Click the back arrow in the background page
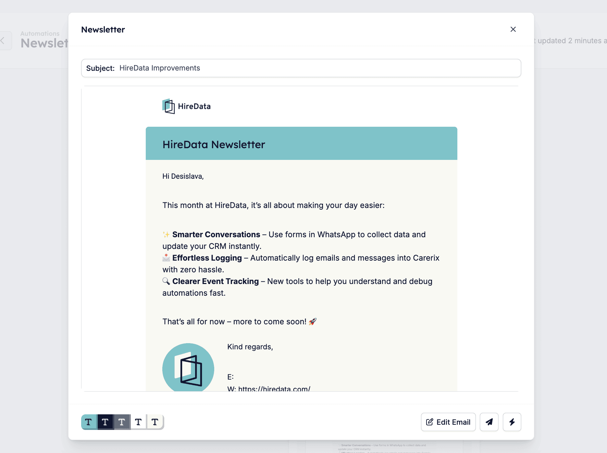Image resolution: width=607 pixels, height=453 pixels. point(3,41)
